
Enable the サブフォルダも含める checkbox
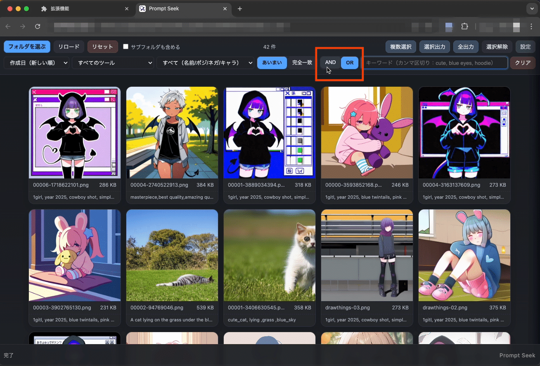(126, 47)
